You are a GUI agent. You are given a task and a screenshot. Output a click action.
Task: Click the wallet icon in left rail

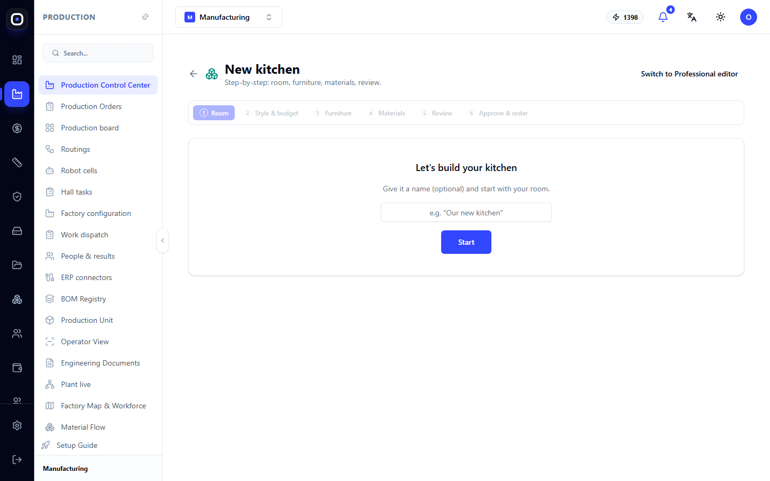pos(17,368)
